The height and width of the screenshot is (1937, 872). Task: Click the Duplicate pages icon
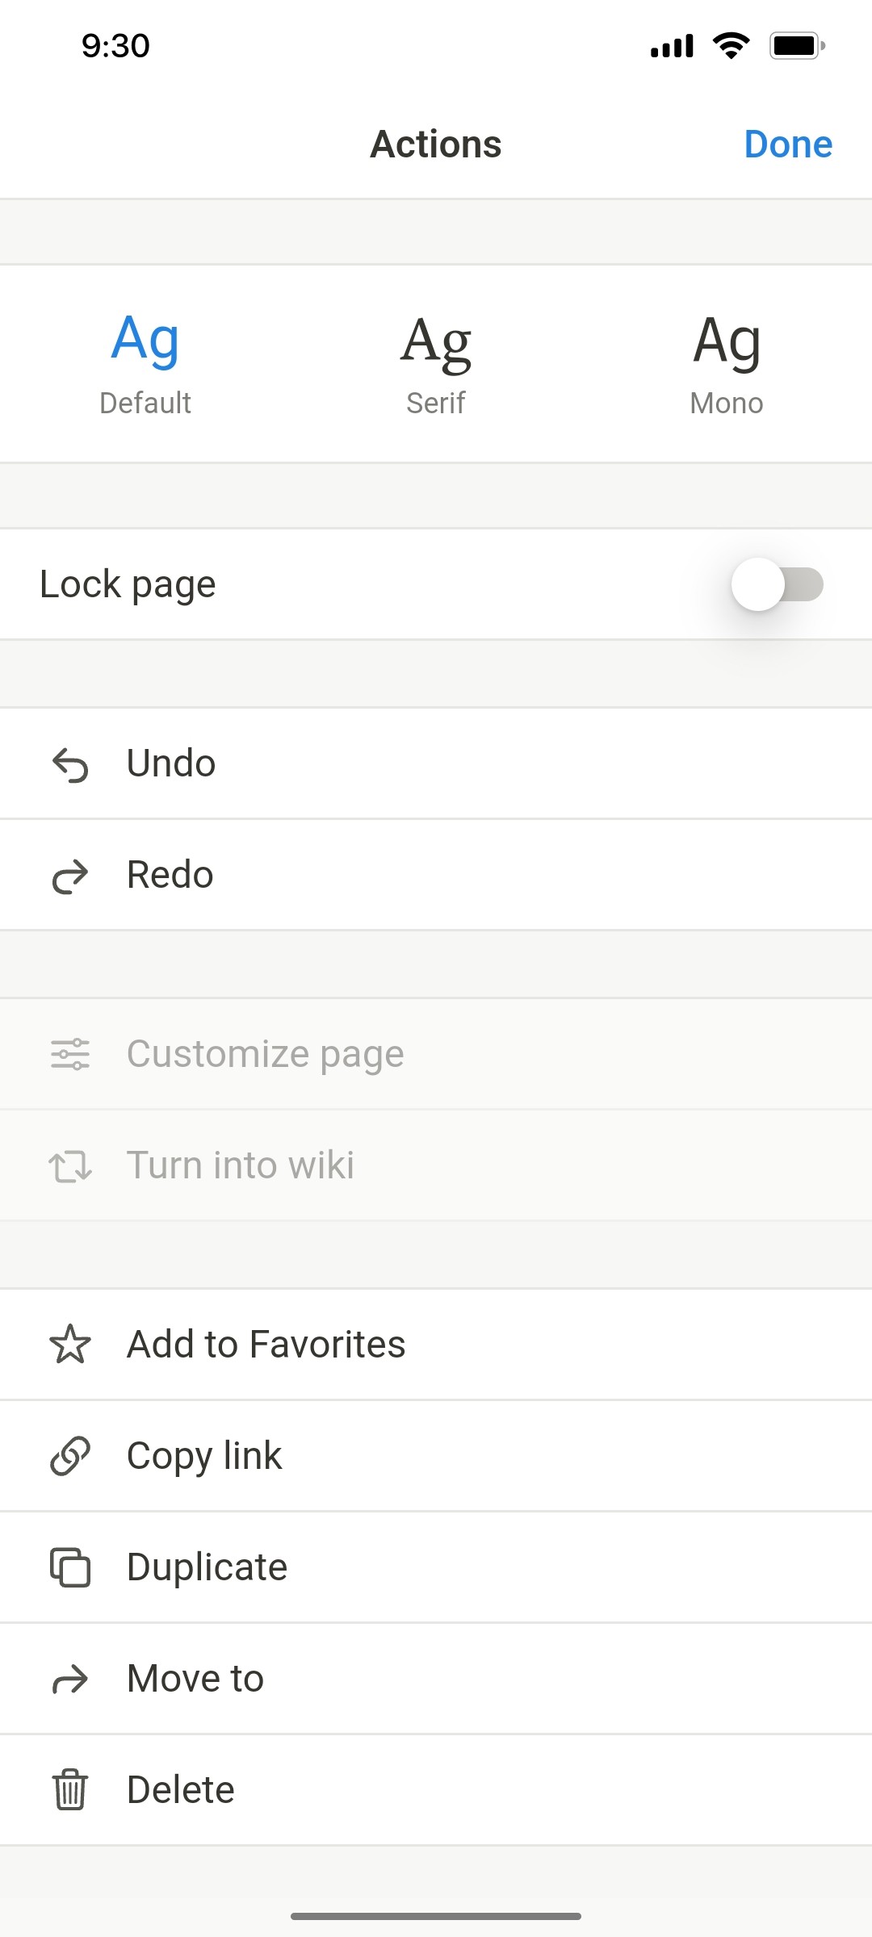[x=71, y=1567]
